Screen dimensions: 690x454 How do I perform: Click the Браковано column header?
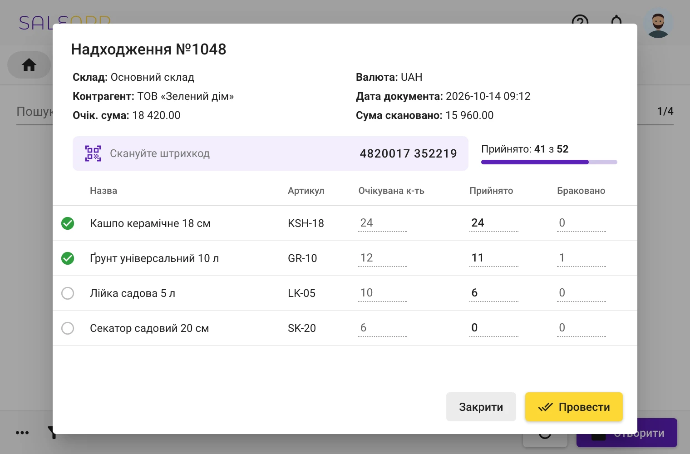[x=581, y=191]
